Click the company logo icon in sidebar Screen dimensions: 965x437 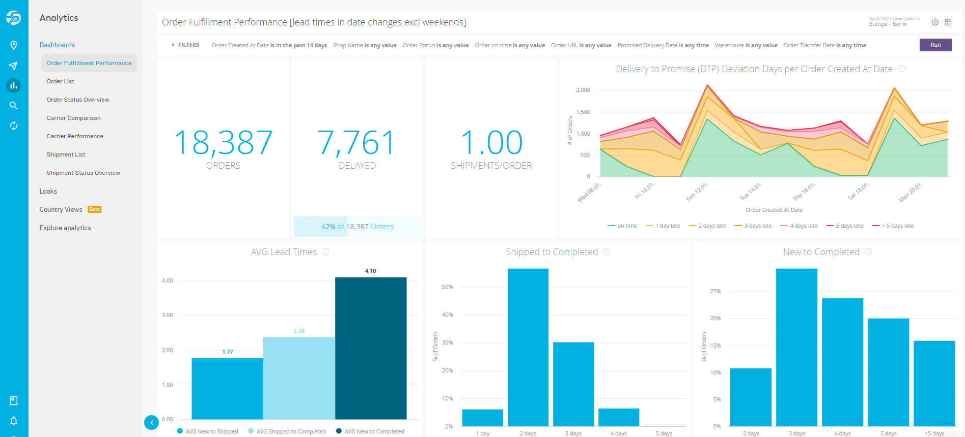click(14, 18)
